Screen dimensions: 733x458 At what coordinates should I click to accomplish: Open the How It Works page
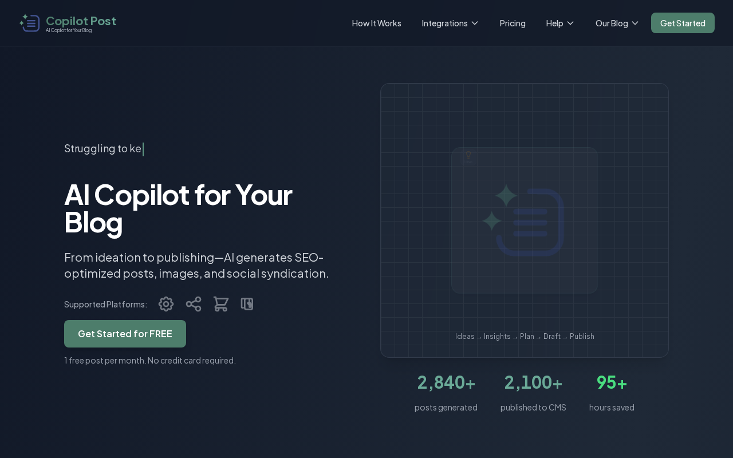point(376,23)
